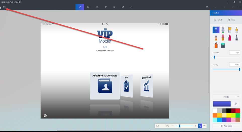Pick the yellow color swatch

tap(229, 115)
